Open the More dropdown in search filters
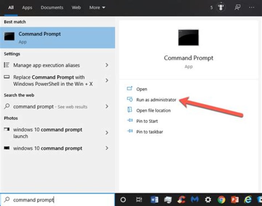Image resolution: width=262 pixels, height=206 pixels. coord(97,7)
